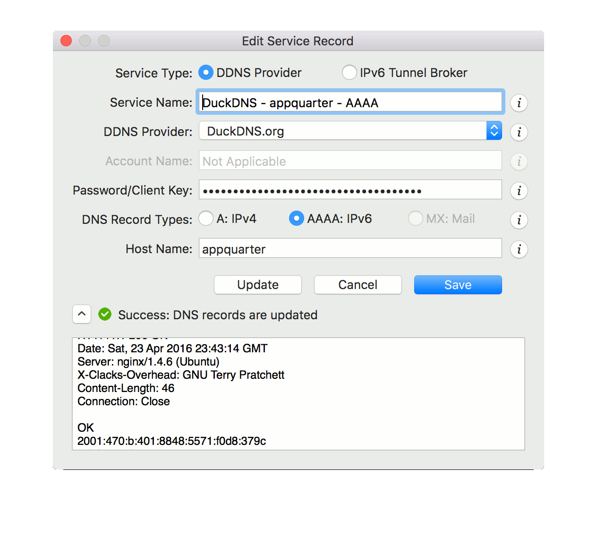Select A: IPv4 record type

[206, 219]
